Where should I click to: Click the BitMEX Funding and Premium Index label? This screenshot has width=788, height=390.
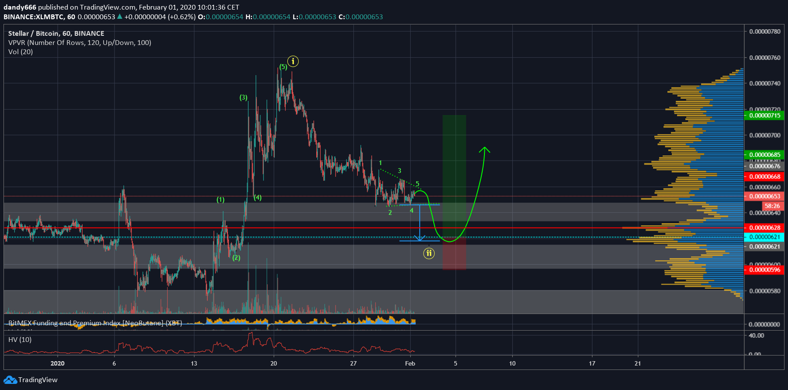[95, 323]
